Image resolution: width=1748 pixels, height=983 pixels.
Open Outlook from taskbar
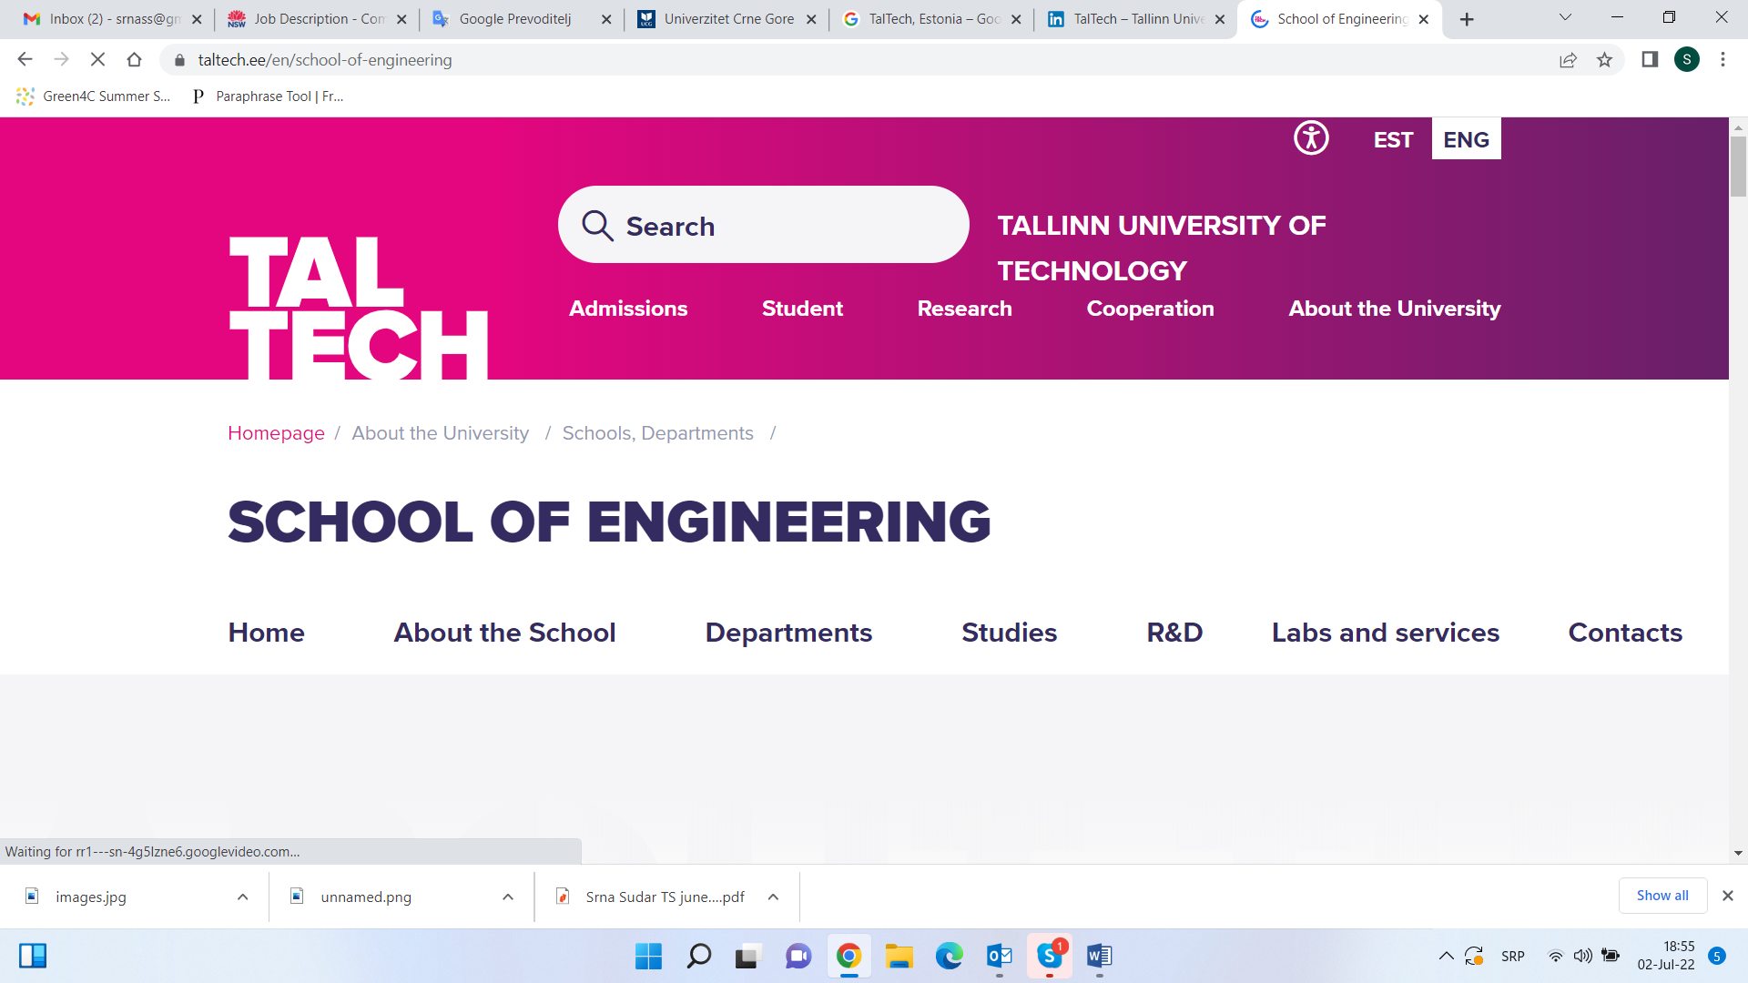[1000, 956]
